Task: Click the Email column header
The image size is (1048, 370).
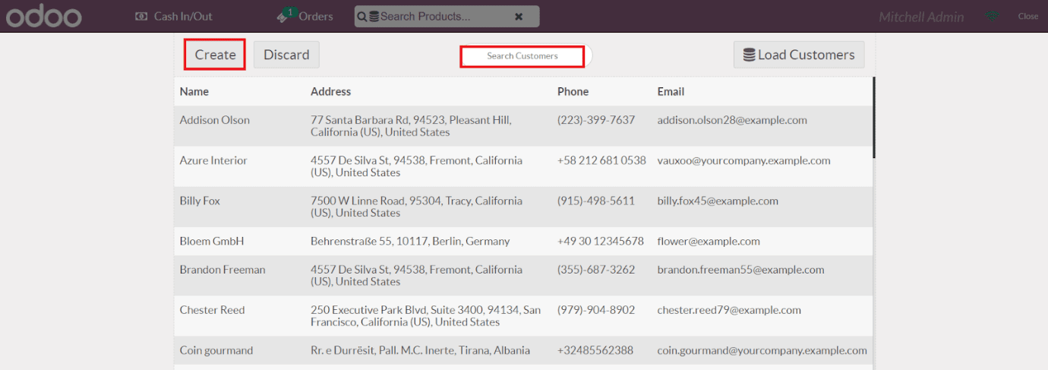Action: (671, 91)
